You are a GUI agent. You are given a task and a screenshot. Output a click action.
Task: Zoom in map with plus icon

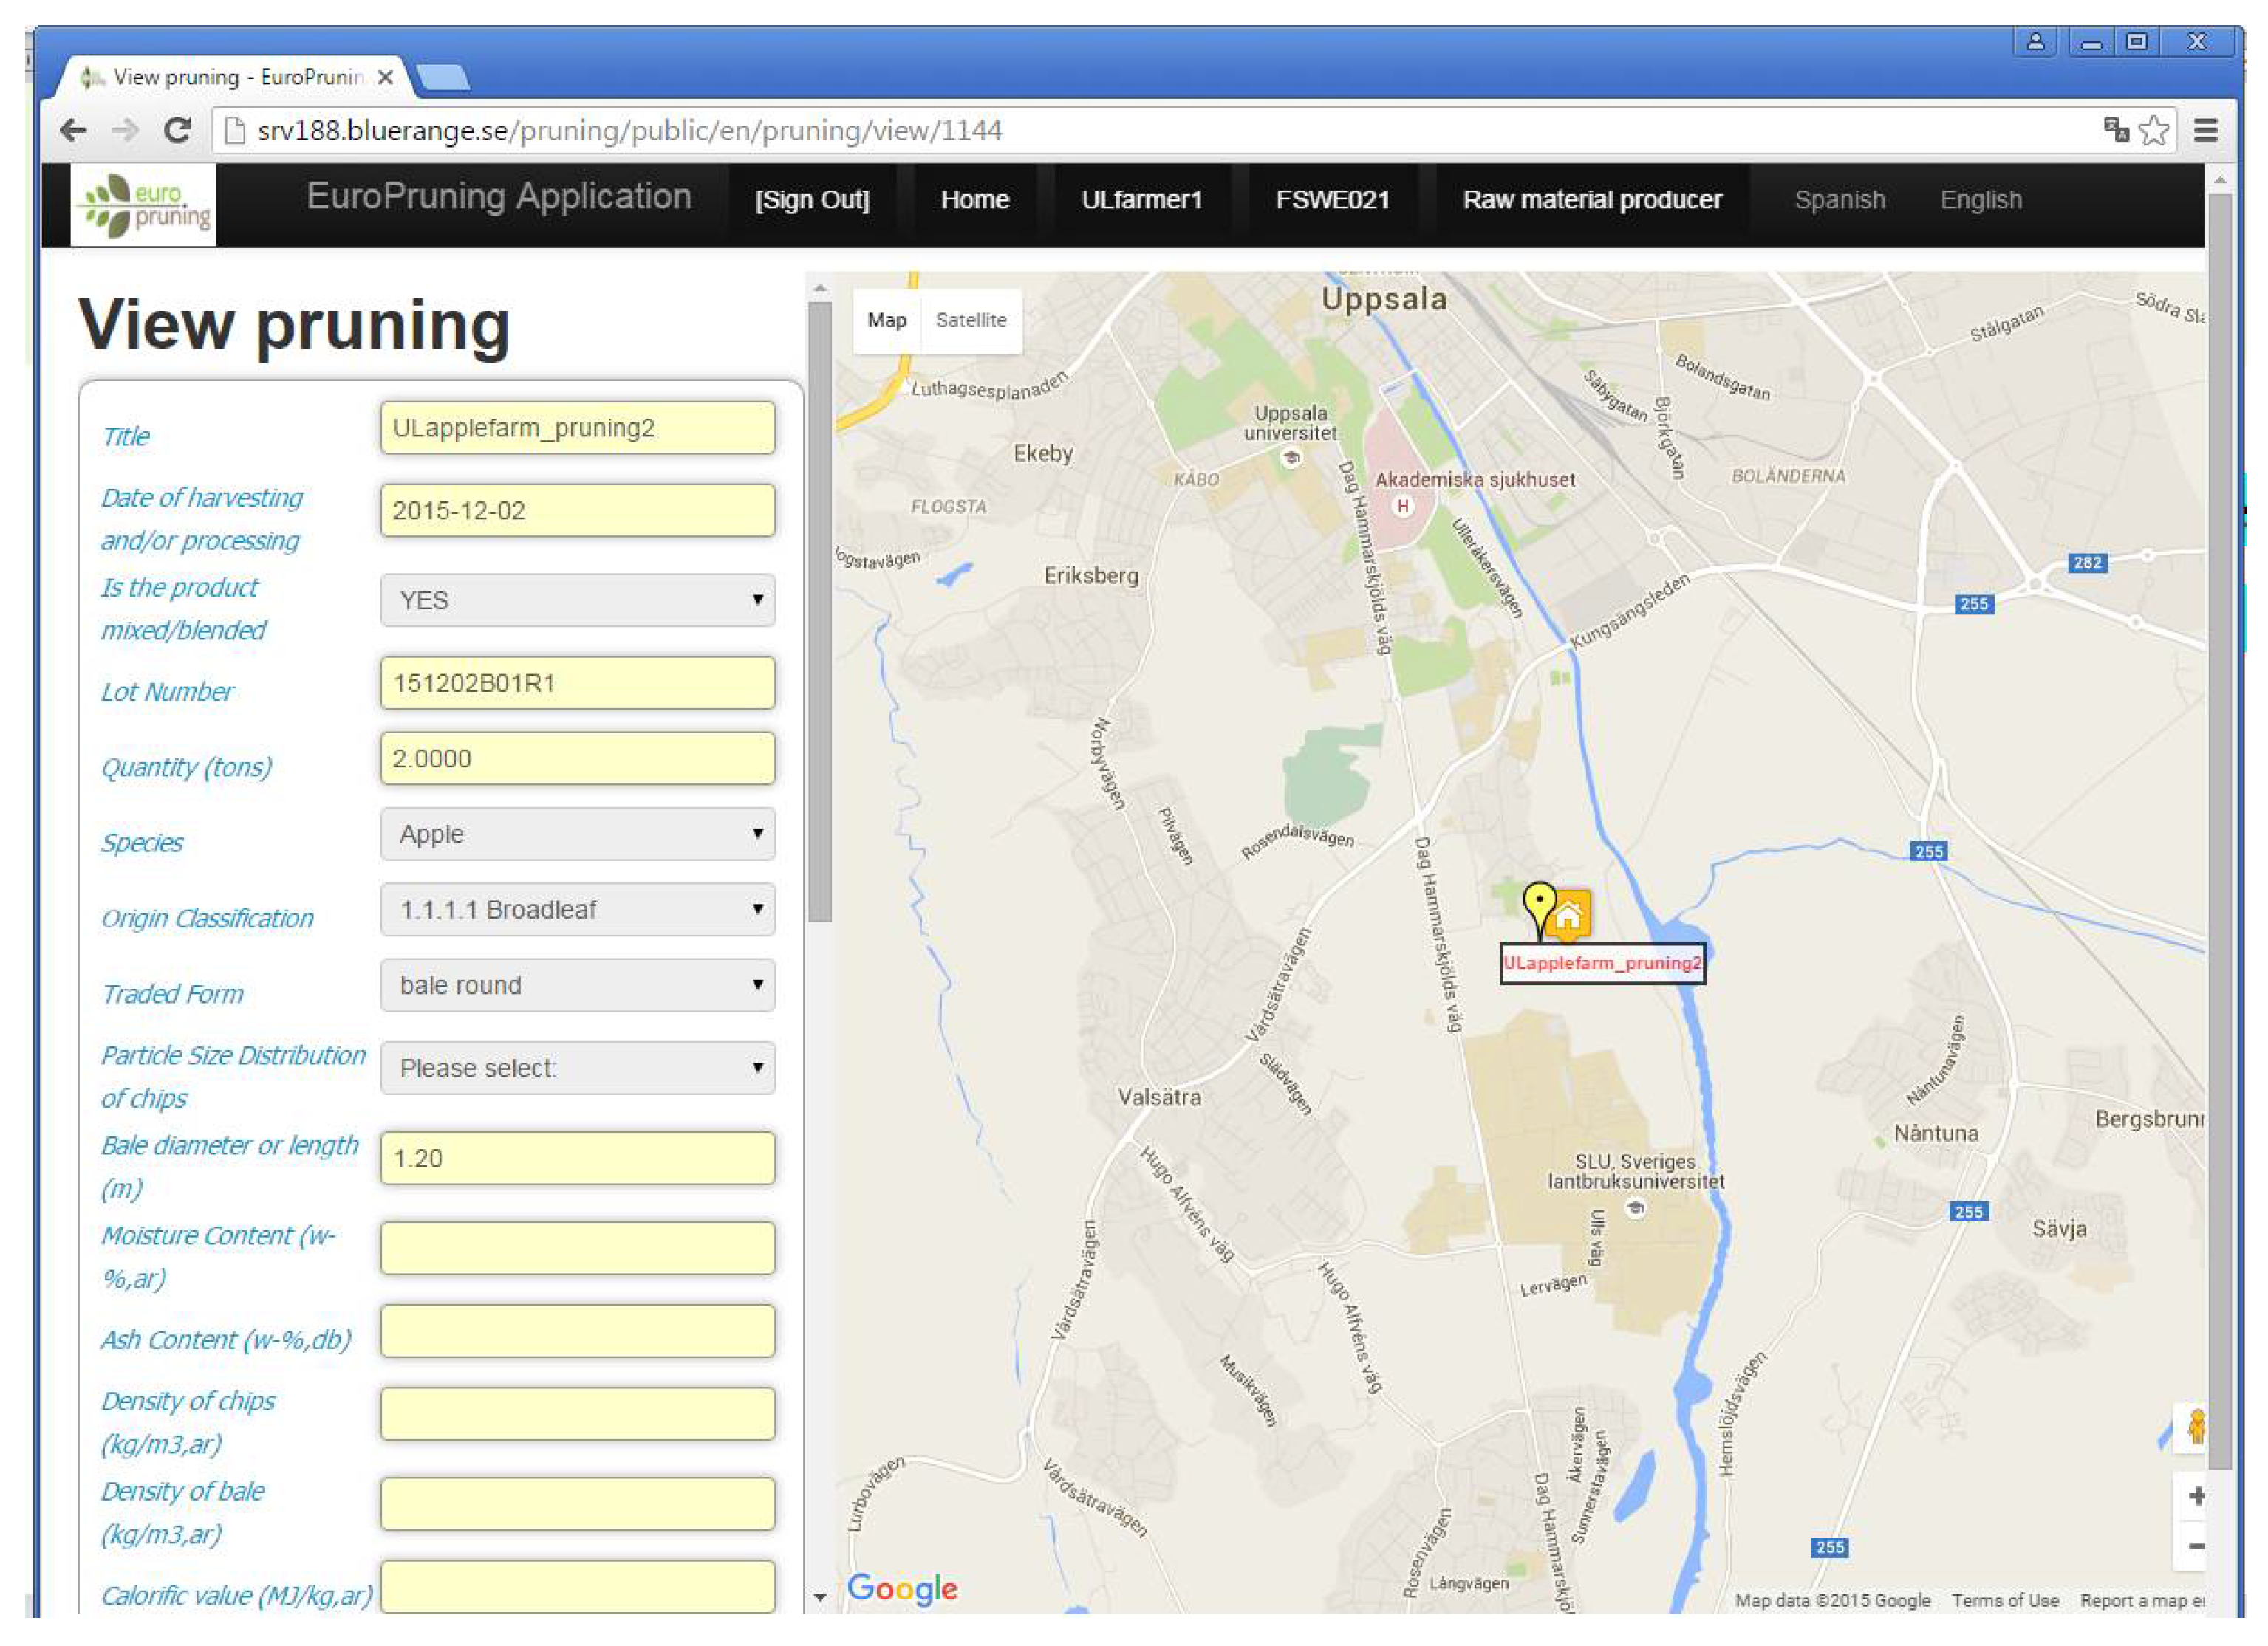click(2196, 1496)
